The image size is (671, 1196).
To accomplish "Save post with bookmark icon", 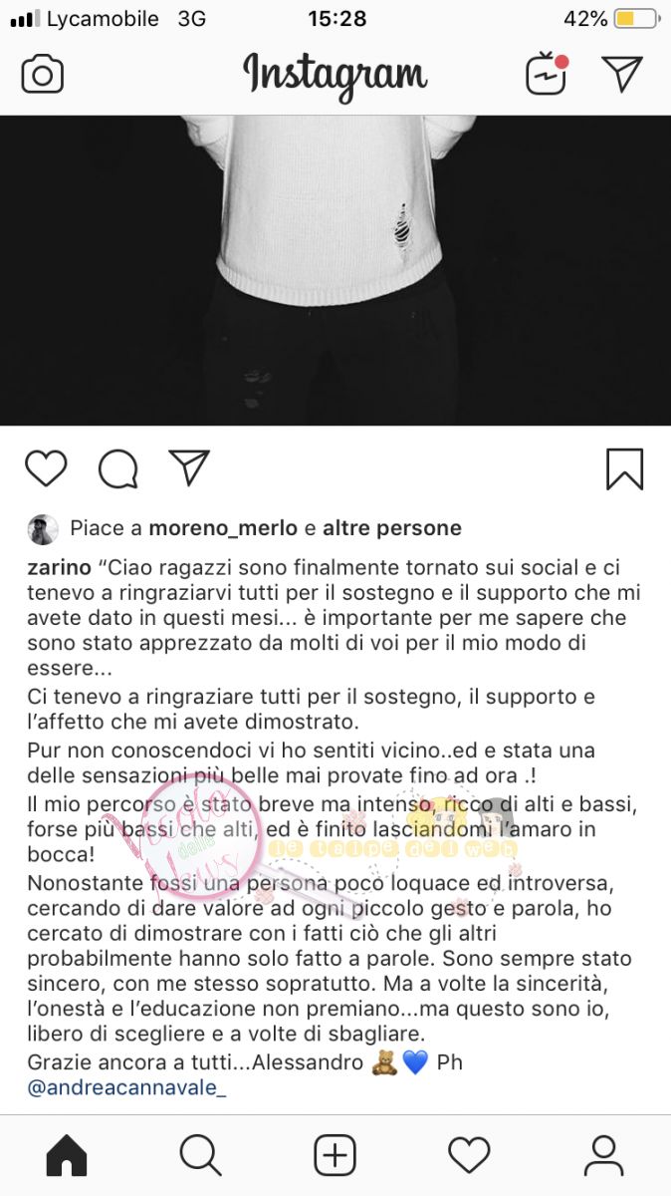I will point(625,468).
